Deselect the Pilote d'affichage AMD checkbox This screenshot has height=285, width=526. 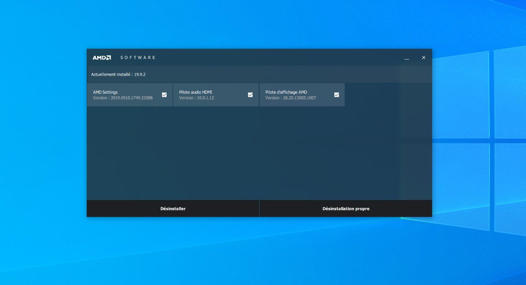(x=336, y=95)
